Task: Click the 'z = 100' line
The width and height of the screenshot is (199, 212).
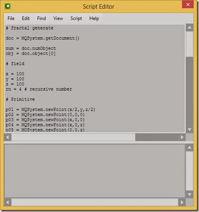Action: click(x=15, y=84)
